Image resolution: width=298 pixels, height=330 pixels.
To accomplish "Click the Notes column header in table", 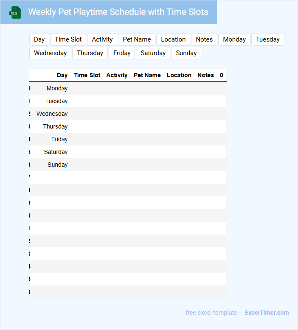I will (205, 75).
